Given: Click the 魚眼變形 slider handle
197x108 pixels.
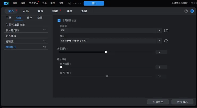Looking at the screenshot, I should (106, 52).
